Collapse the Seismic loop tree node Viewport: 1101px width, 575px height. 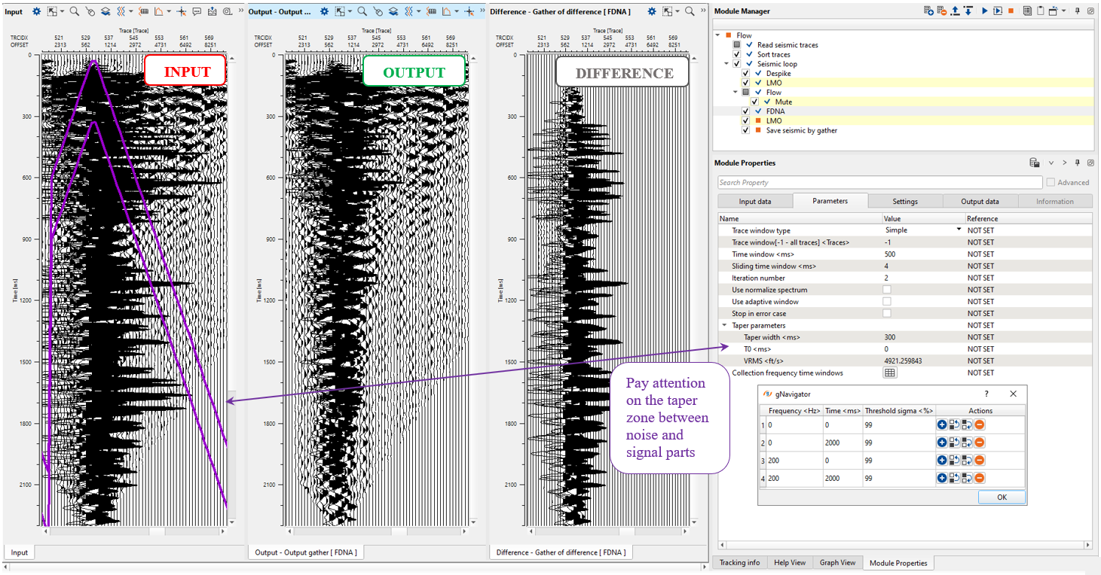(726, 64)
